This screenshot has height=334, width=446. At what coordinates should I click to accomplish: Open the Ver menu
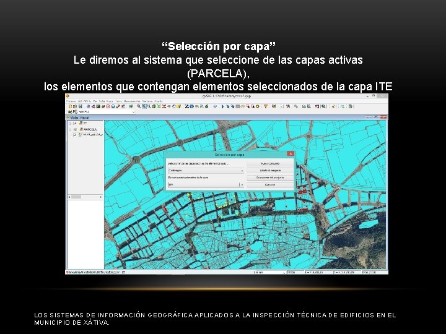tap(95, 101)
